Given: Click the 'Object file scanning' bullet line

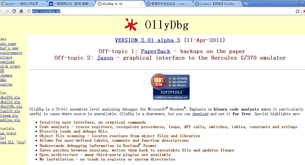Looking at the screenshot, I should coord(120,136).
